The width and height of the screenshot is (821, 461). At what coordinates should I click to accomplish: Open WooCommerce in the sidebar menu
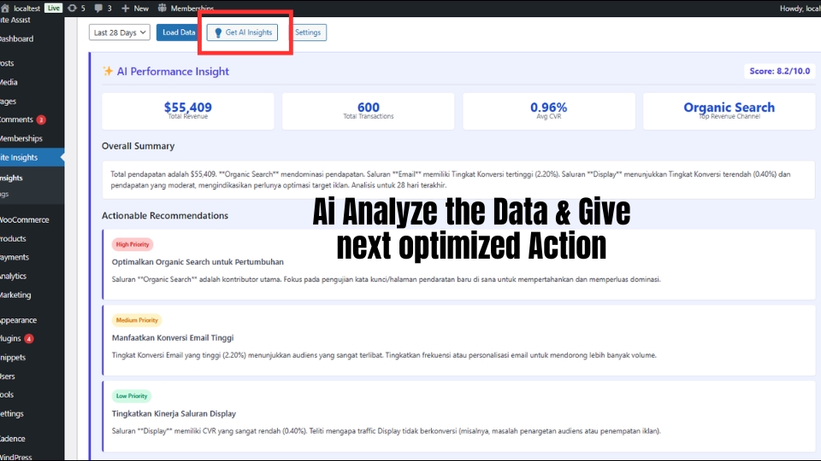[25, 219]
